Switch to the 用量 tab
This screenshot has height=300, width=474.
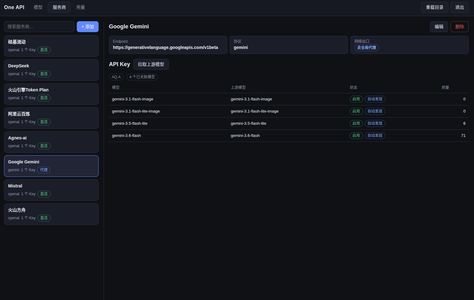click(x=81, y=7)
